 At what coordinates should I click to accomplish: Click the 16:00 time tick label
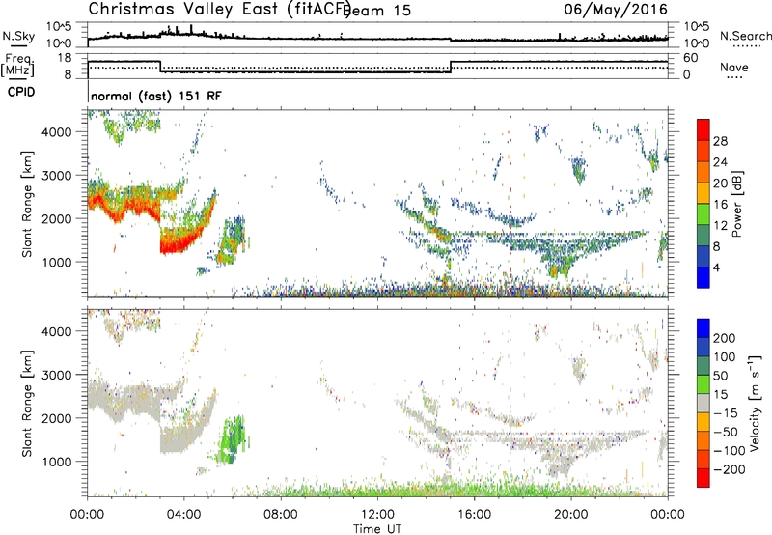tap(474, 515)
